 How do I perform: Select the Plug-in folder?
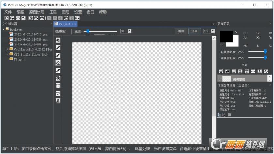point(20,59)
